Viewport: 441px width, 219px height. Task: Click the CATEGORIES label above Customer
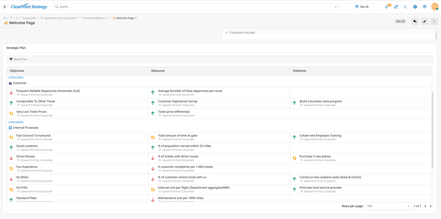click(x=16, y=78)
